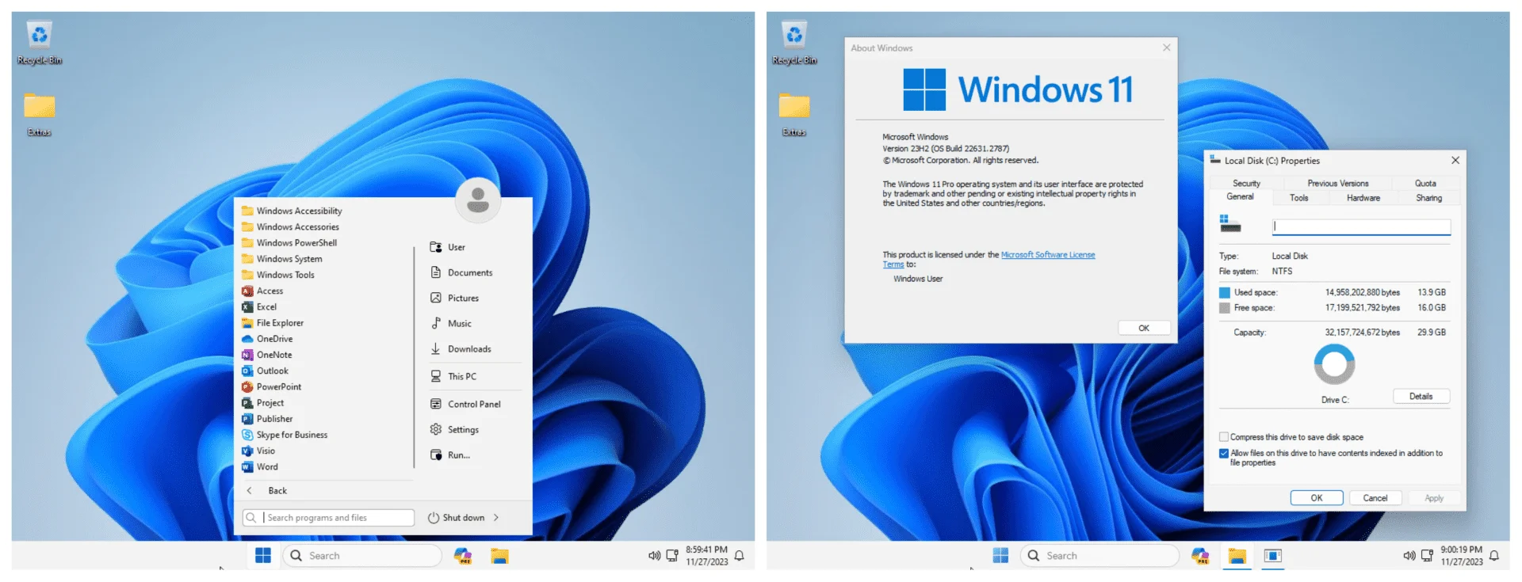Open Pictures from the Start menu
Viewport: 1522px width, 582px height.
pyautogui.click(x=454, y=298)
